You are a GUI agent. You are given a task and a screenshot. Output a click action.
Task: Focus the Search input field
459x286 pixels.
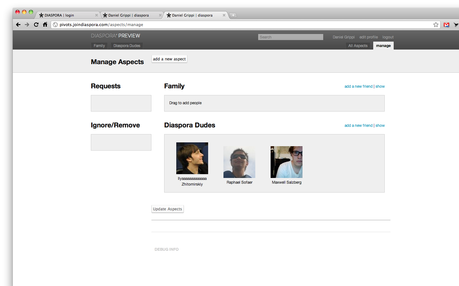290,37
